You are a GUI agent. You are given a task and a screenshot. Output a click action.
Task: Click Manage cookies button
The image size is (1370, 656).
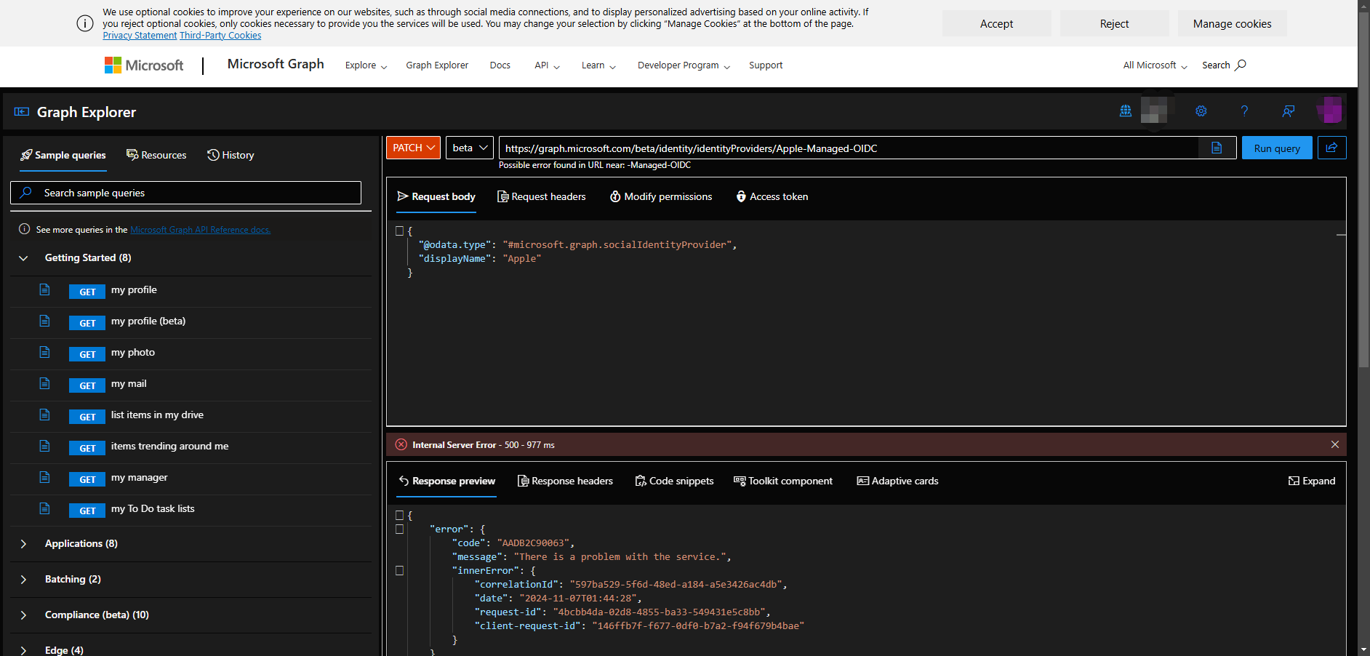click(1233, 23)
